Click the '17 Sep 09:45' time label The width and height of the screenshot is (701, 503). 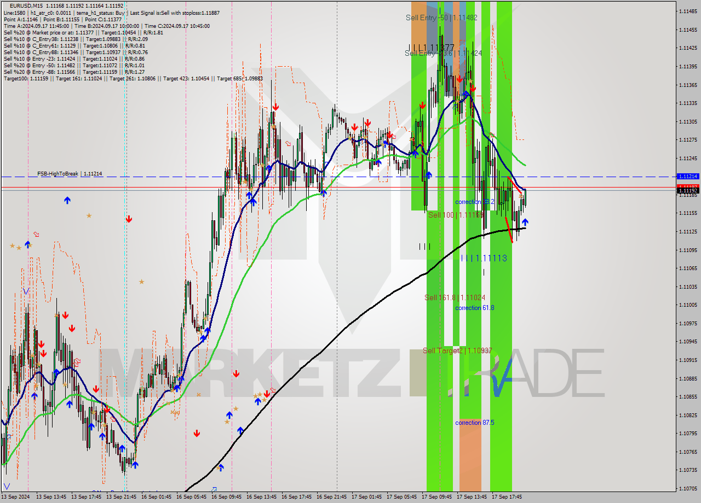tap(436, 497)
